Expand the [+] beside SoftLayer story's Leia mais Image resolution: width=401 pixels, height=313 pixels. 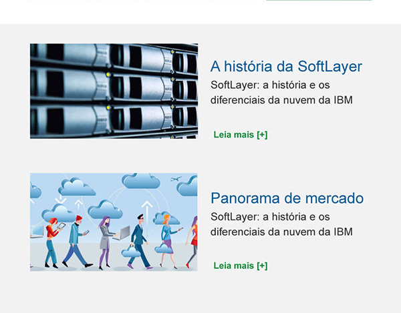point(262,135)
